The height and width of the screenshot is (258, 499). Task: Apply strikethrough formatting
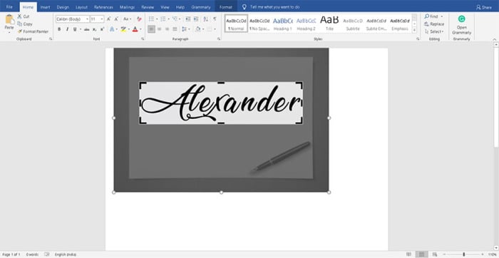(86, 29)
